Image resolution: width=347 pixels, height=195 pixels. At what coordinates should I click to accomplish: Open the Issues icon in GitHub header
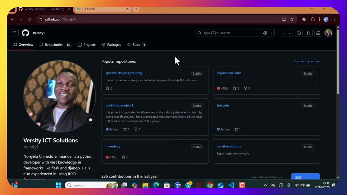click(x=299, y=33)
